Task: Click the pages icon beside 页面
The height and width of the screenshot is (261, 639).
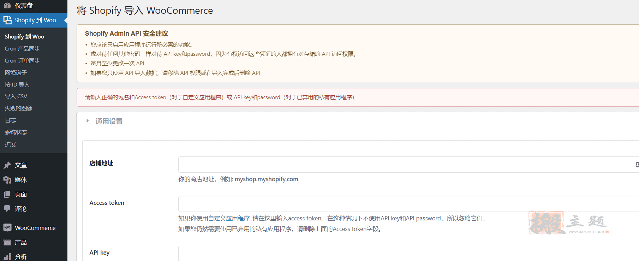Action: tap(7, 194)
